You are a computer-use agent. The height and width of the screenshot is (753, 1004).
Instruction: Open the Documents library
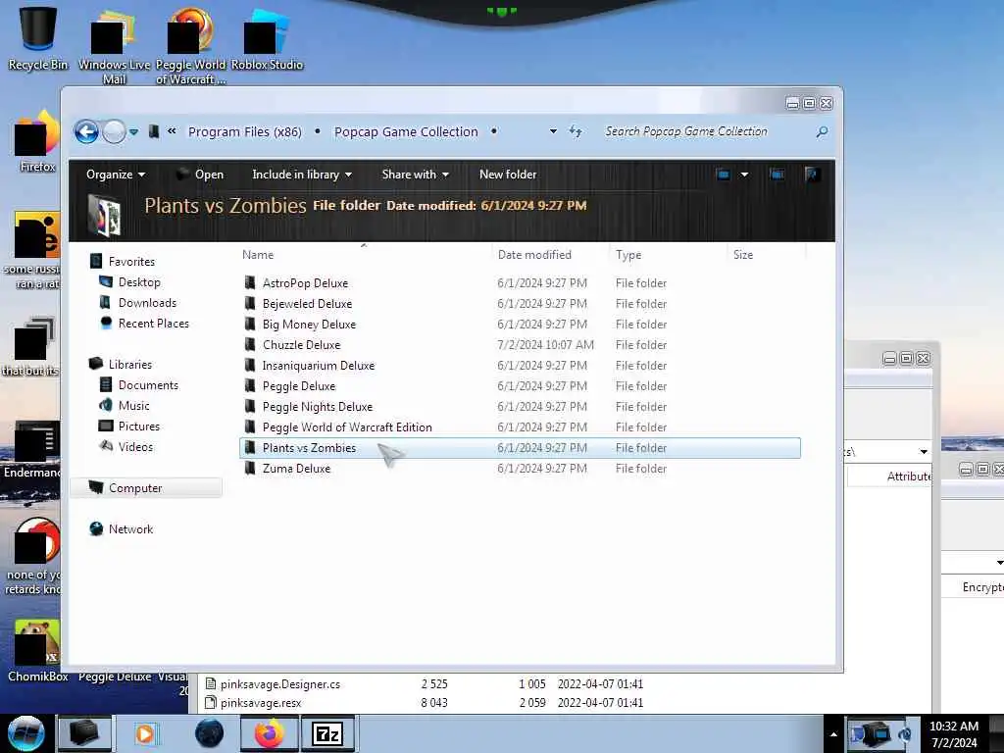point(148,384)
